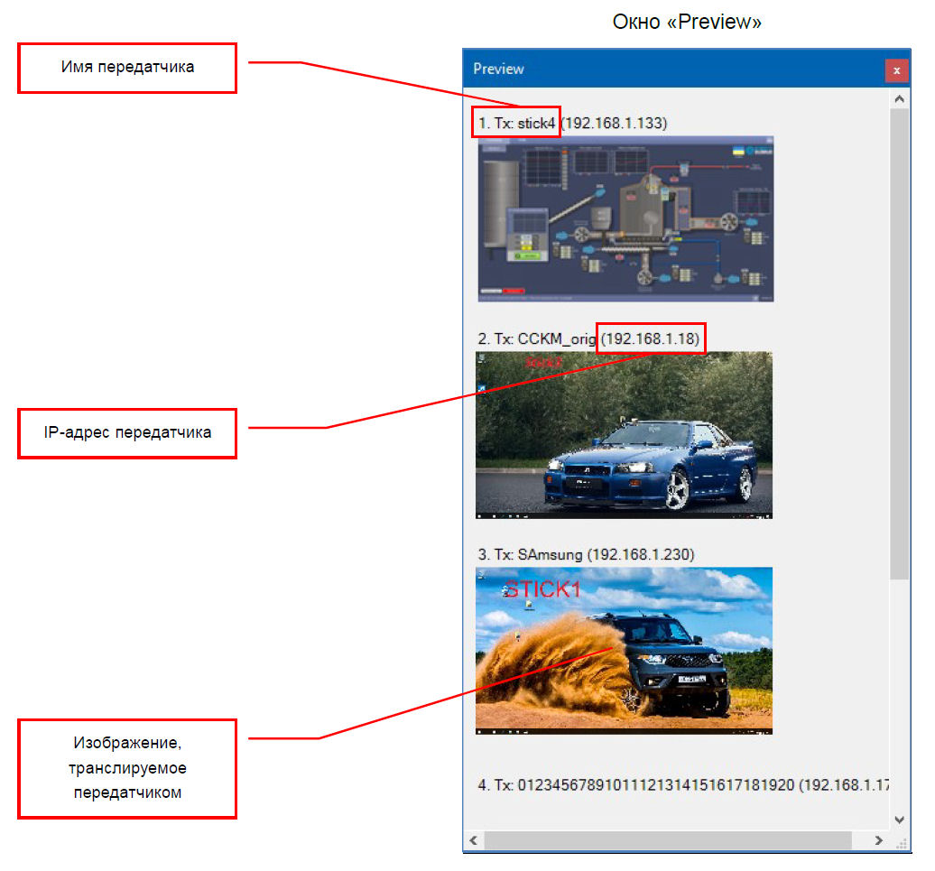Click the "Имя передатчика" callout box

click(127, 68)
